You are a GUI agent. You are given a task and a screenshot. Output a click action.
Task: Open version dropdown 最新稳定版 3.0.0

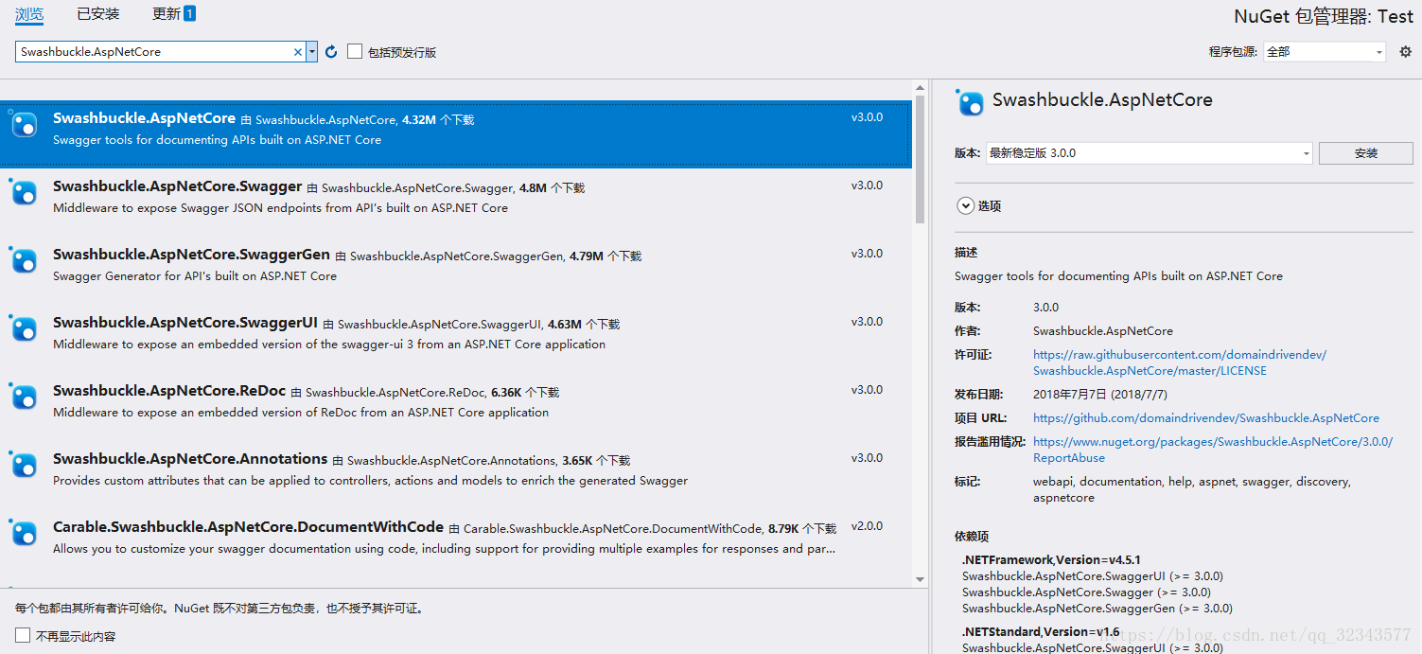coord(1149,153)
